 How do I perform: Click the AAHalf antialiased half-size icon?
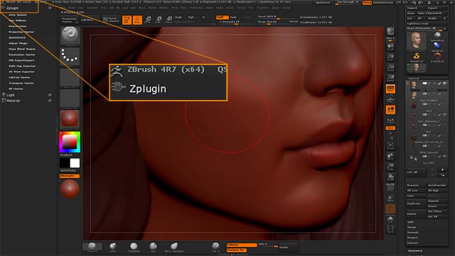(390, 78)
